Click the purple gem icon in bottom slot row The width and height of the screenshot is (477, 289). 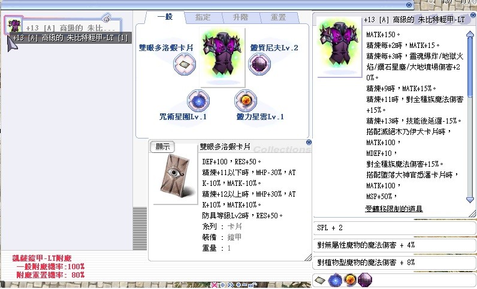[x=364, y=280]
